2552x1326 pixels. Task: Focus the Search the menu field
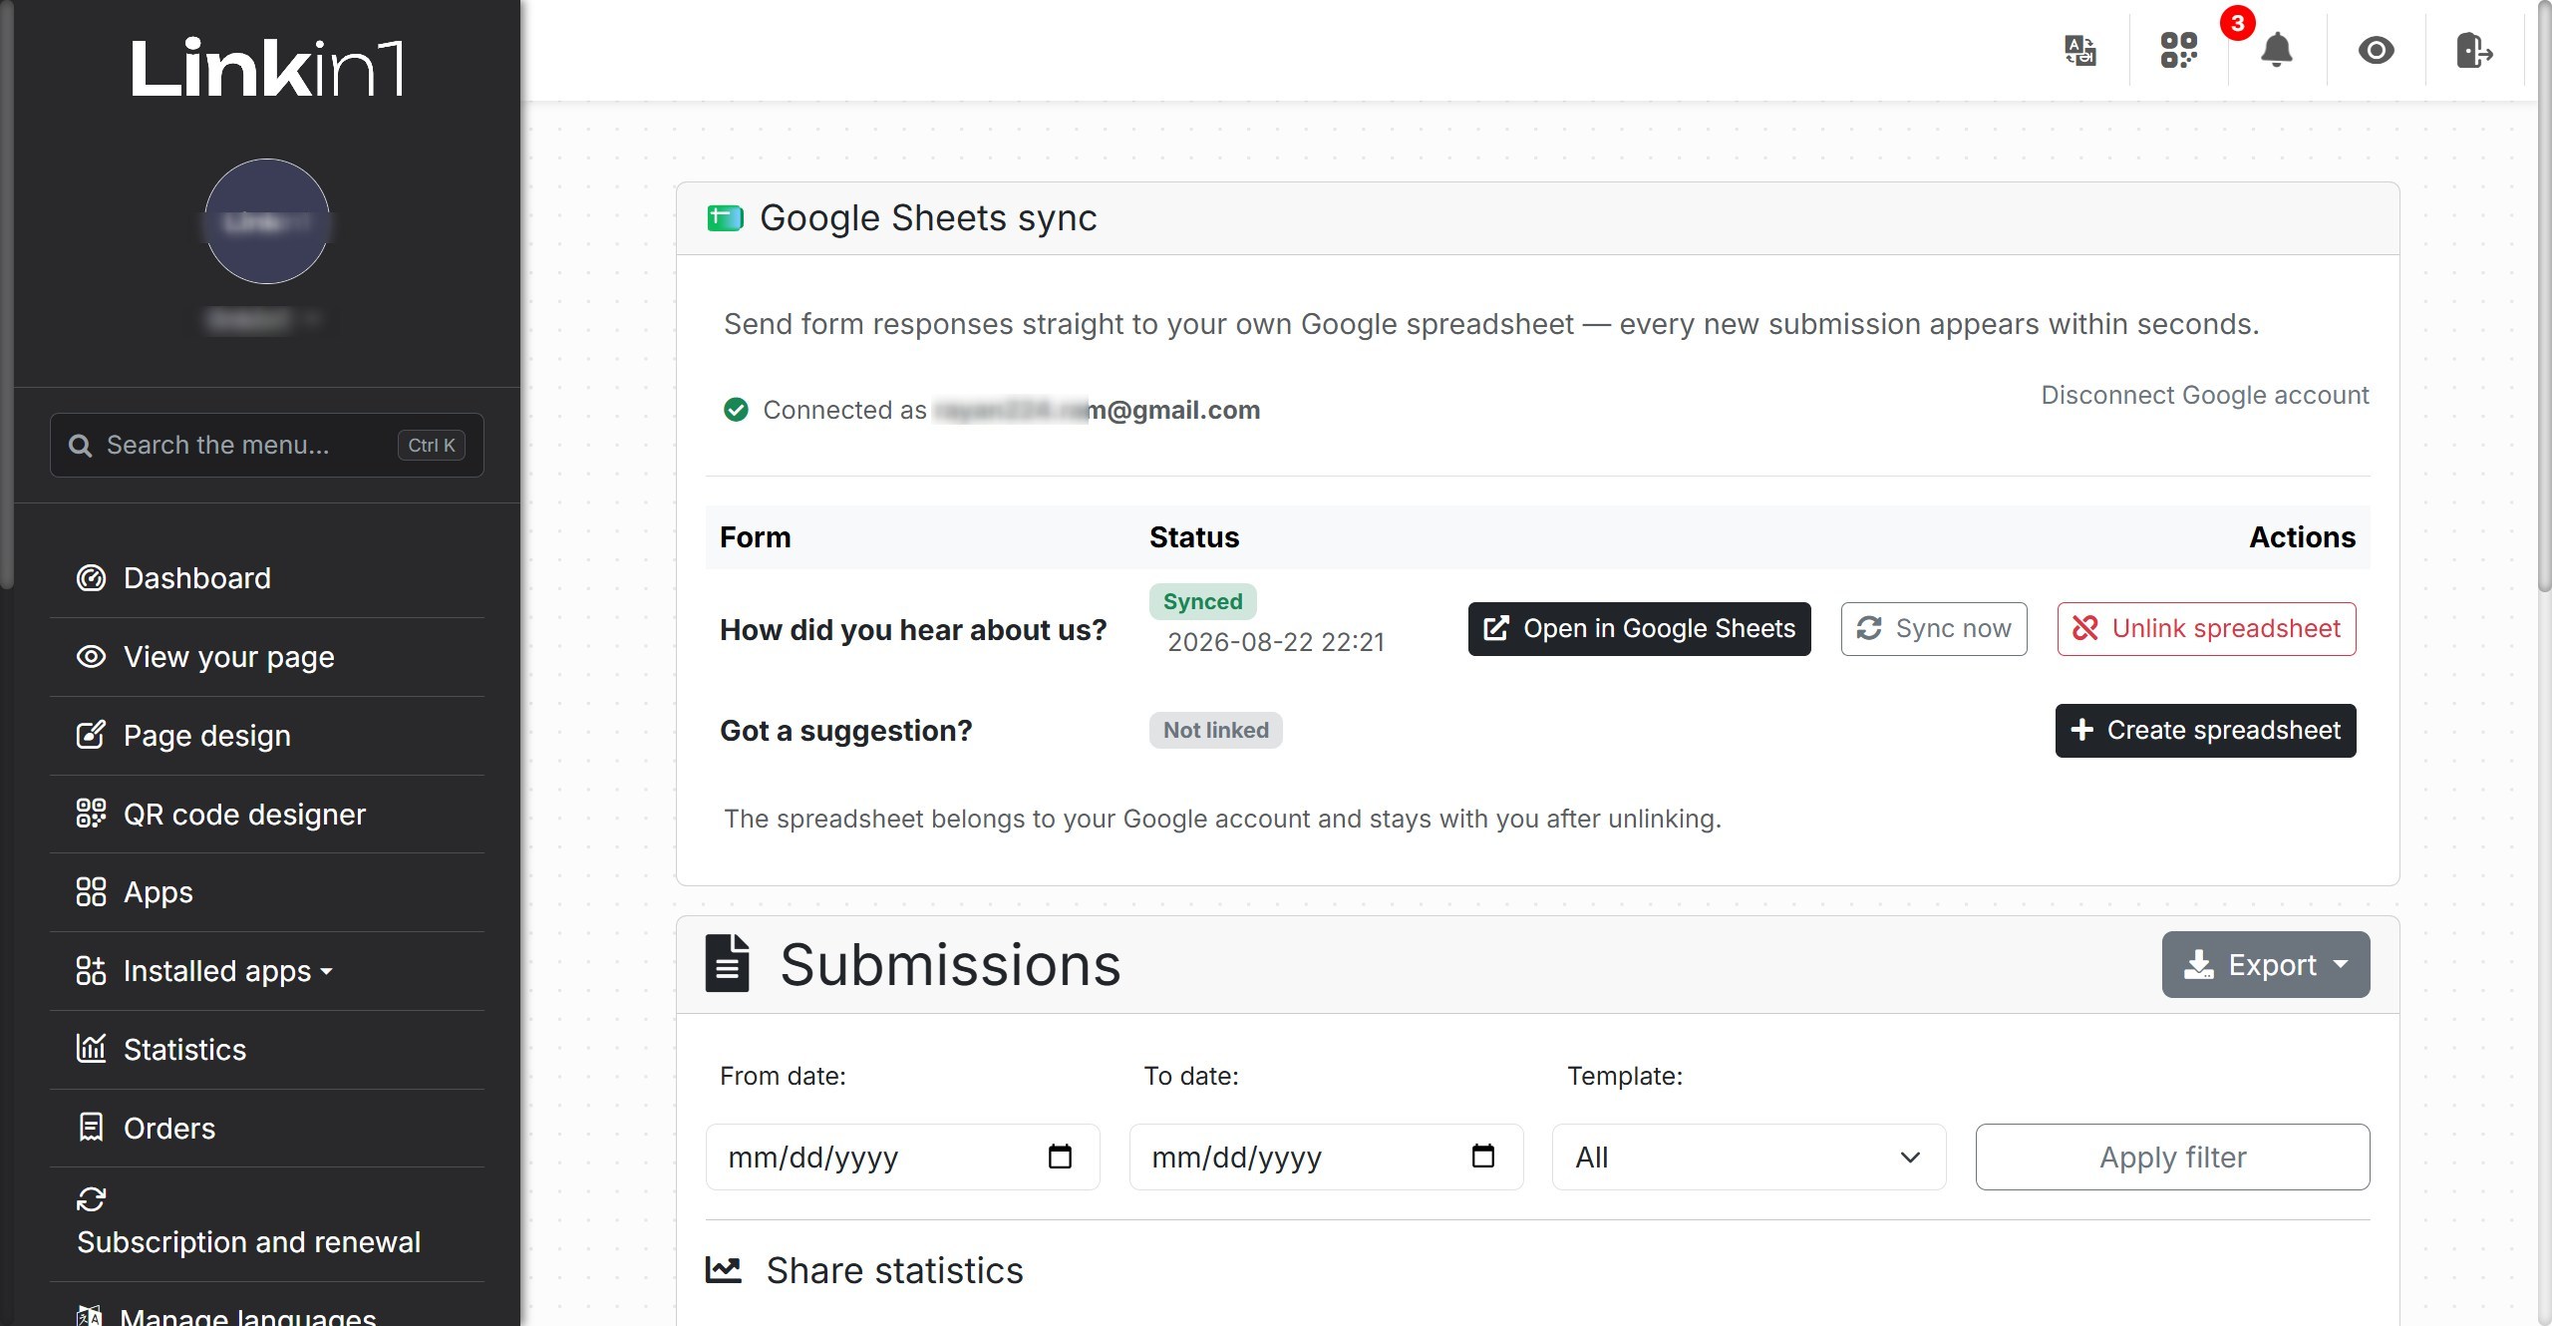coord(267,445)
